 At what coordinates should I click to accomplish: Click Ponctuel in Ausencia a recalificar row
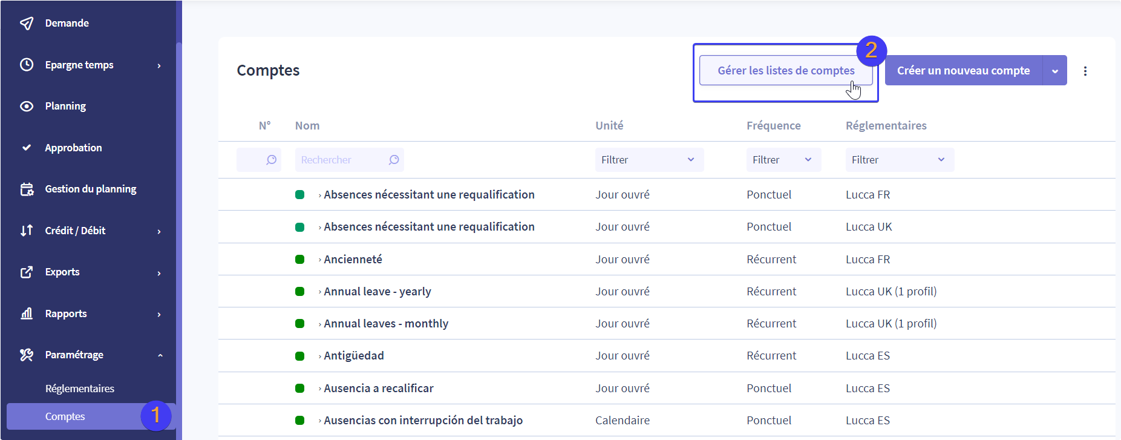pyautogui.click(x=769, y=388)
